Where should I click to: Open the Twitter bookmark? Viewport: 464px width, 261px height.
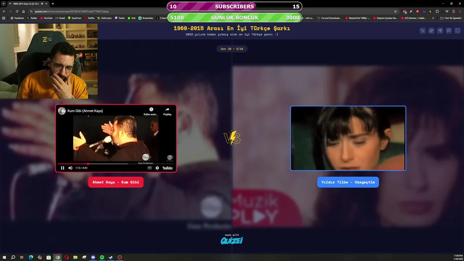(x=32, y=18)
